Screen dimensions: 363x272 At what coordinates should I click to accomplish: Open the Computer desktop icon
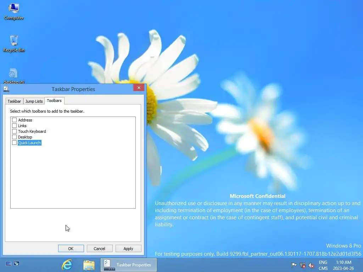(x=14, y=12)
